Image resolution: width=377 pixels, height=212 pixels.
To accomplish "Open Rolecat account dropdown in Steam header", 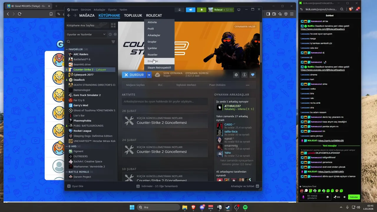I will click(220, 10).
